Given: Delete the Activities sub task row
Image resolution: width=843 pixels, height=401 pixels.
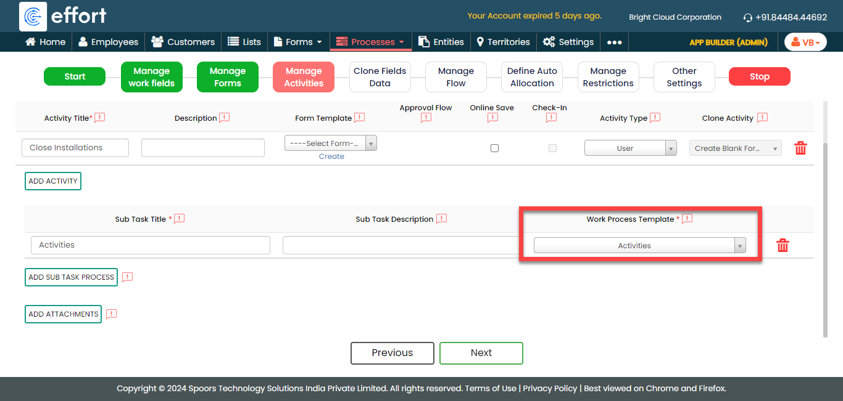Looking at the screenshot, I should tap(783, 245).
